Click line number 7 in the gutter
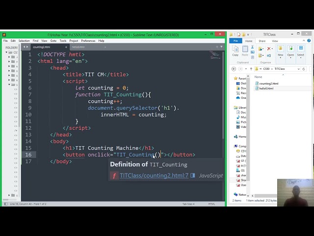The width and height of the screenshot is (314, 236). [30, 94]
